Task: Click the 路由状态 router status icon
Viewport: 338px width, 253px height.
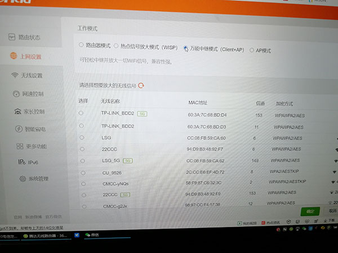Action: 11,37
